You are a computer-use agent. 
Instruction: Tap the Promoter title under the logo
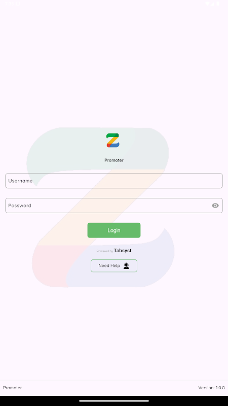(114, 160)
